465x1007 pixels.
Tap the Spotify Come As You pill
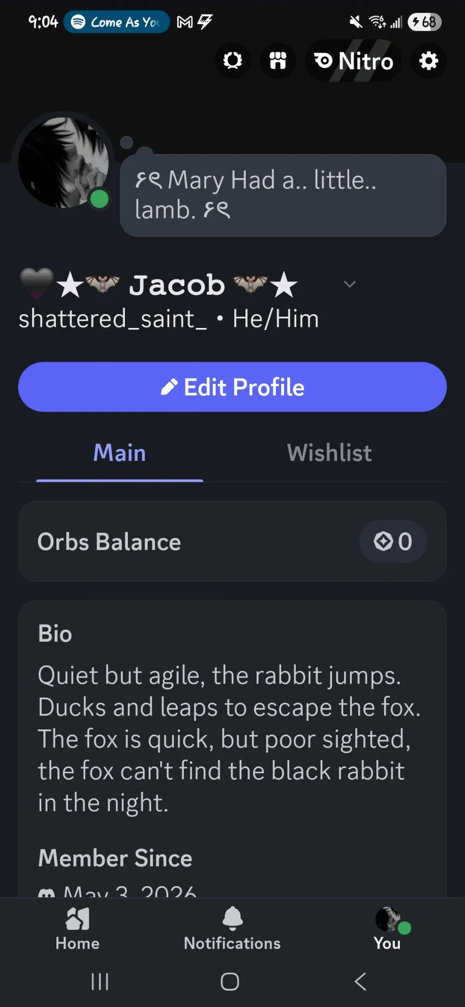click(x=117, y=22)
